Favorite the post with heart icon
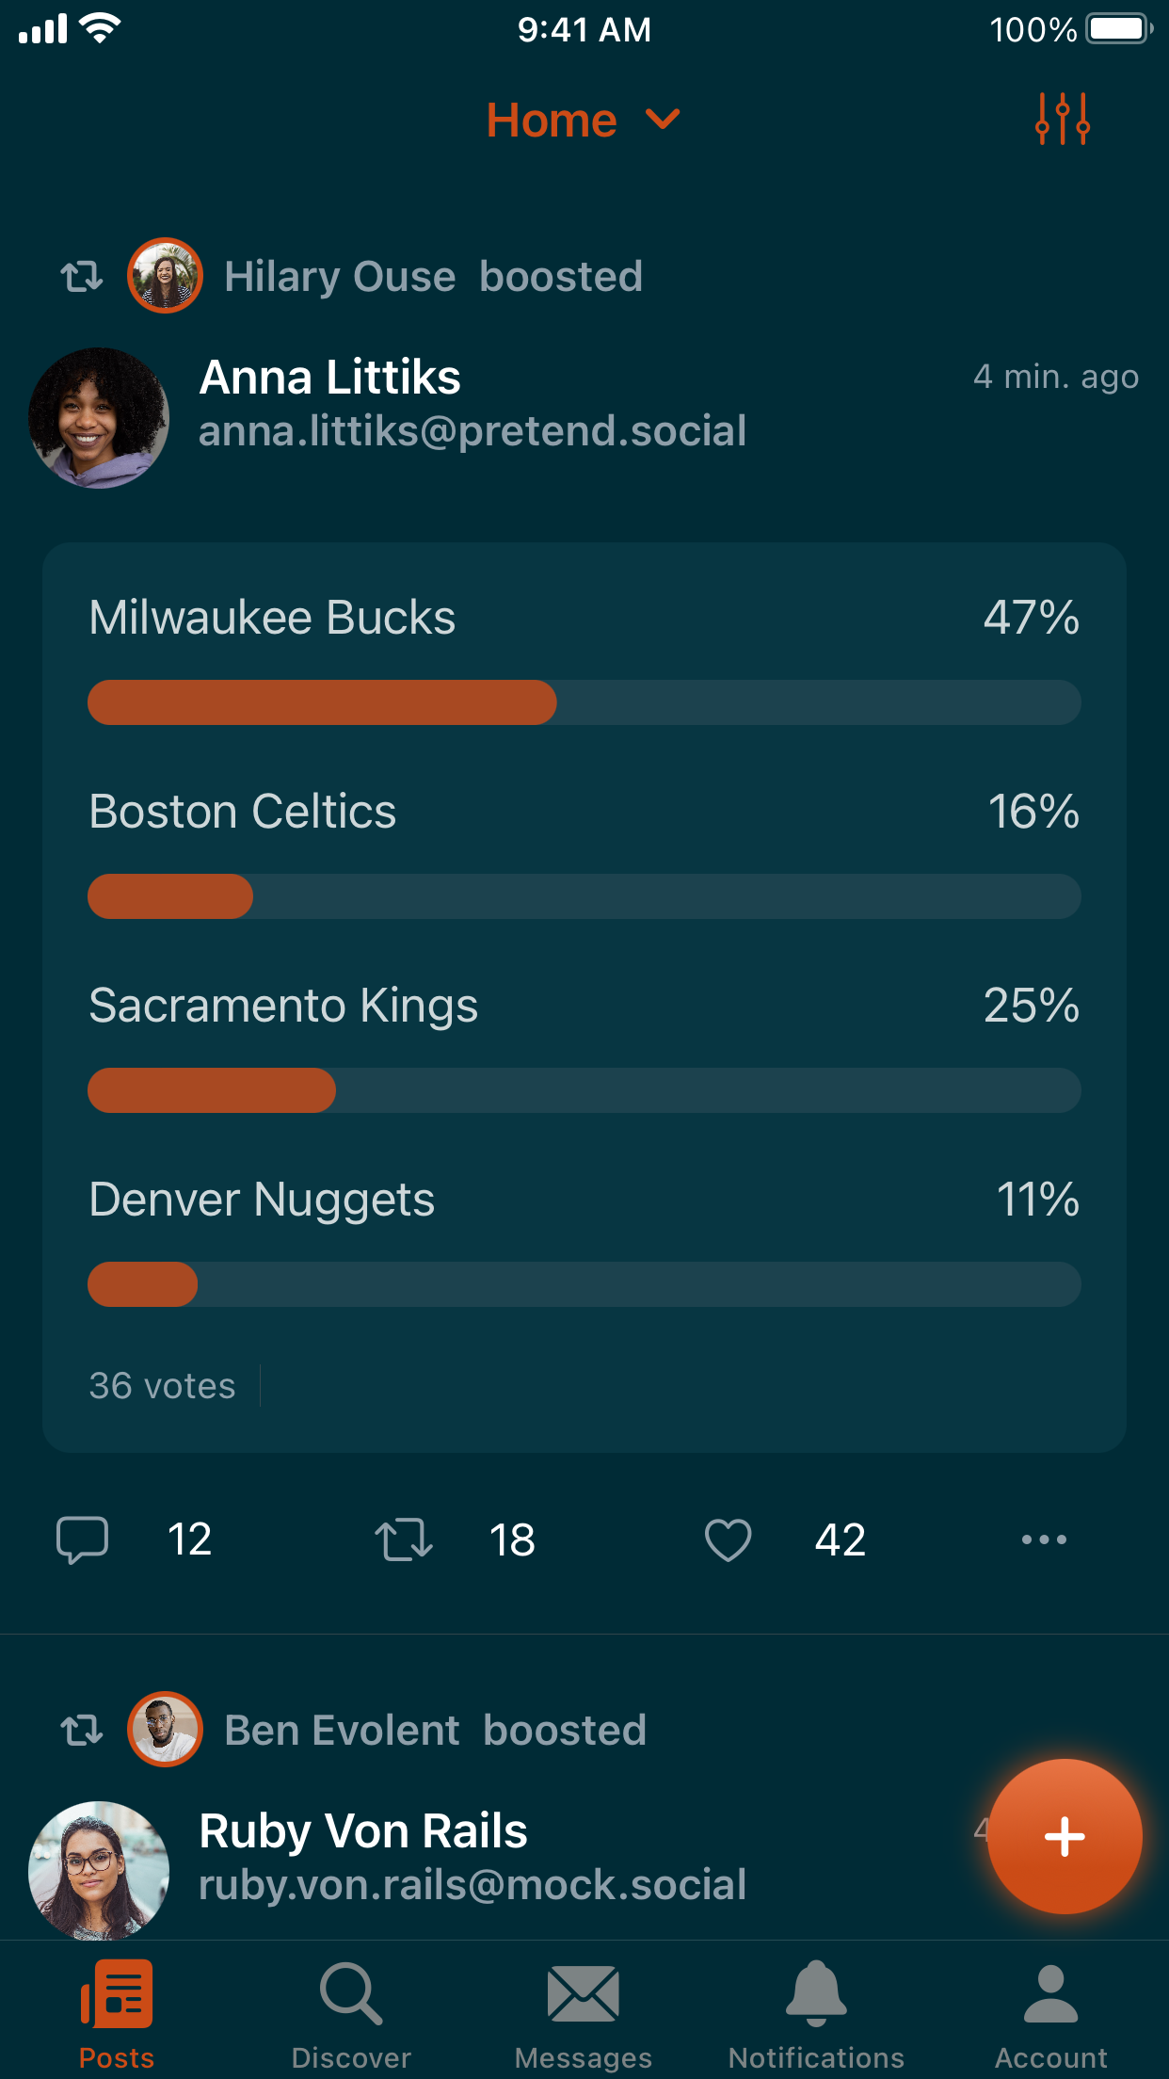Screen dimensions: 1169x2079 [x=728, y=1539]
